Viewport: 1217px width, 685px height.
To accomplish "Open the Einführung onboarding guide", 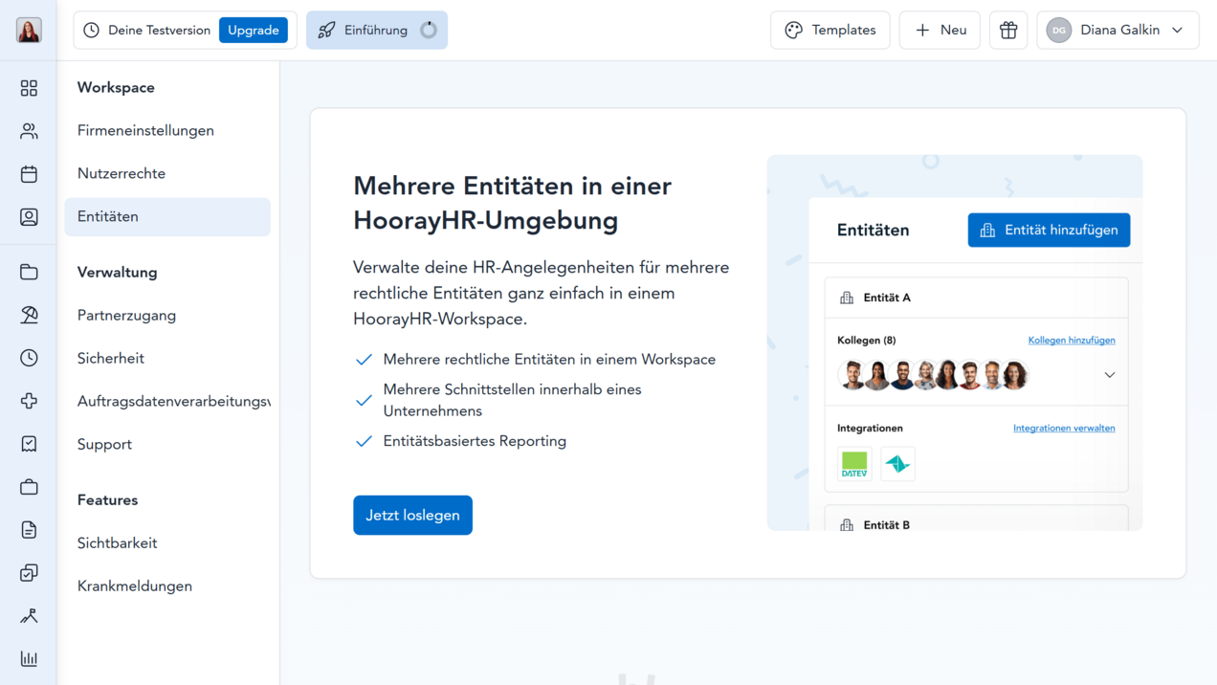I will [x=377, y=30].
